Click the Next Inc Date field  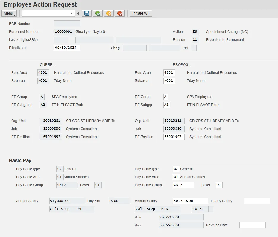(252, 225)
